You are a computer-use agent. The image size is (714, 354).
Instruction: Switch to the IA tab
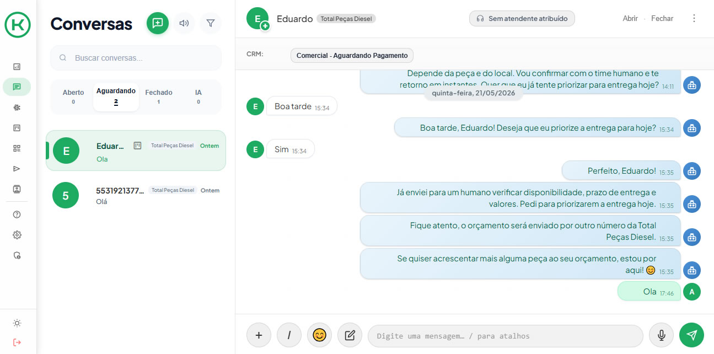[x=198, y=96]
